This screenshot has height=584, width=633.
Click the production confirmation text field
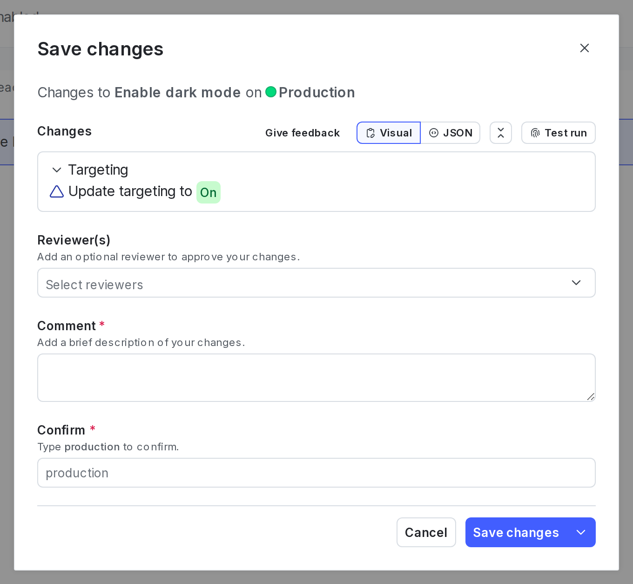(316, 473)
